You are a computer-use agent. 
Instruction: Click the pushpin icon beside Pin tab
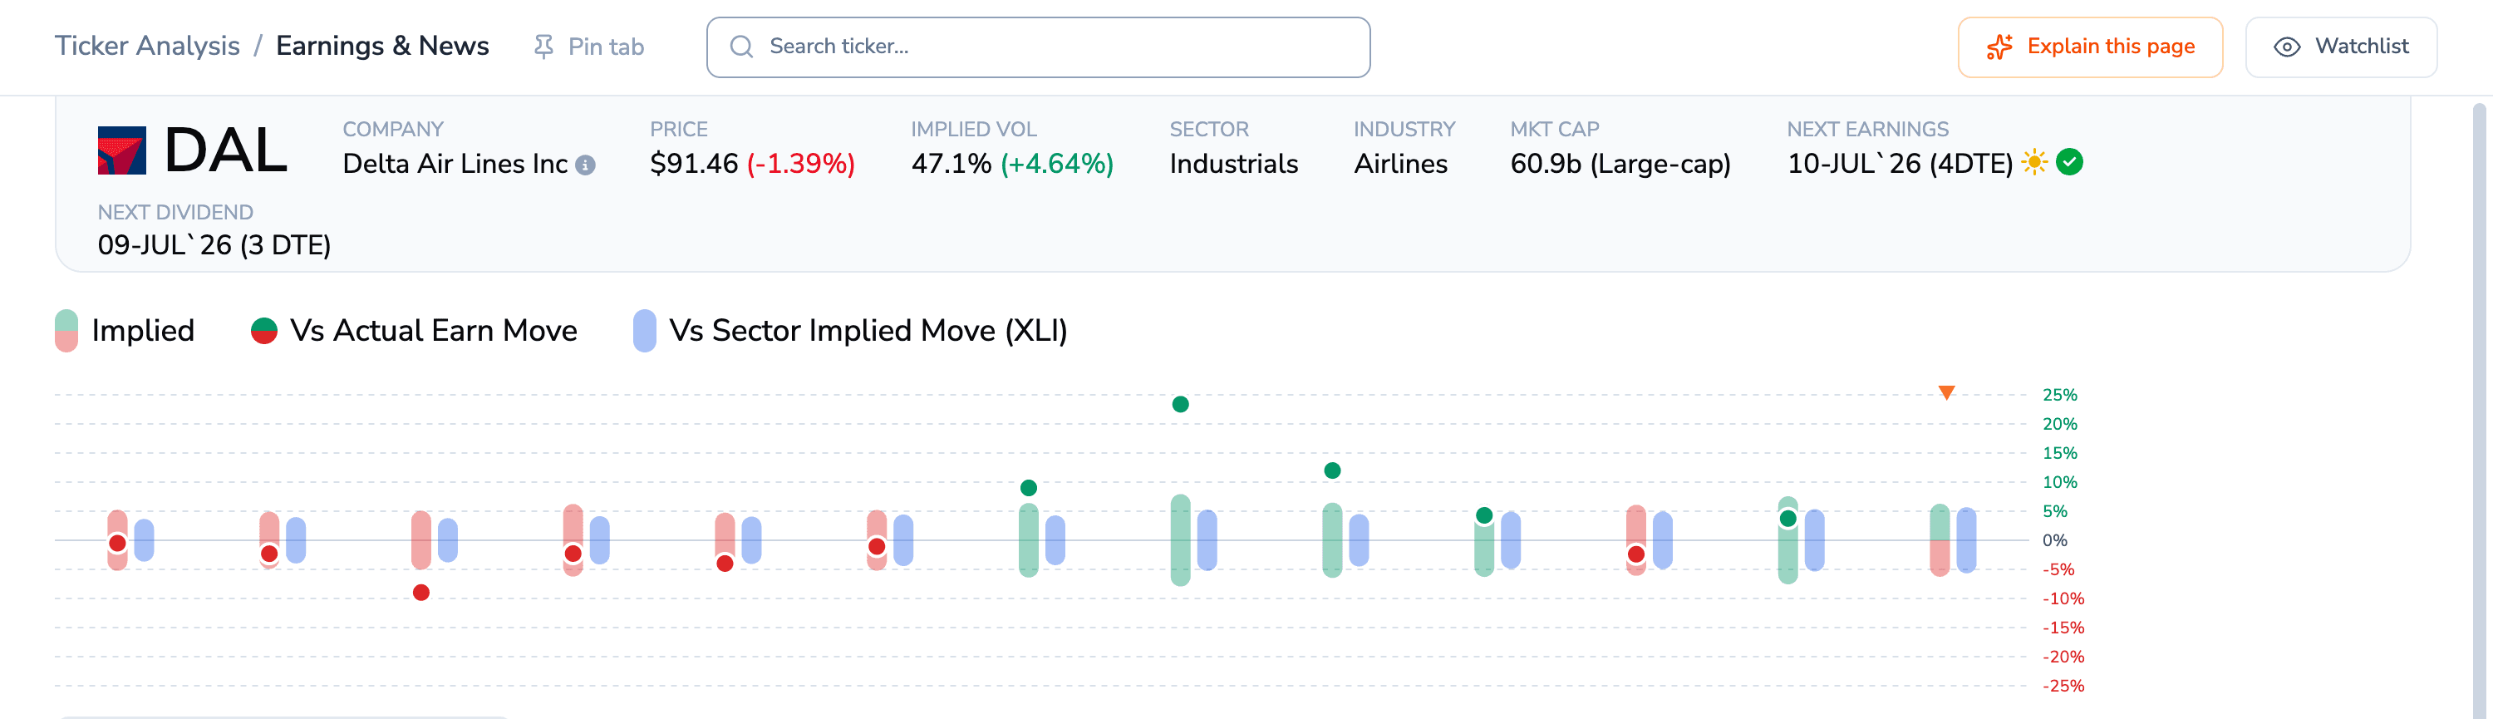tap(544, 47)
